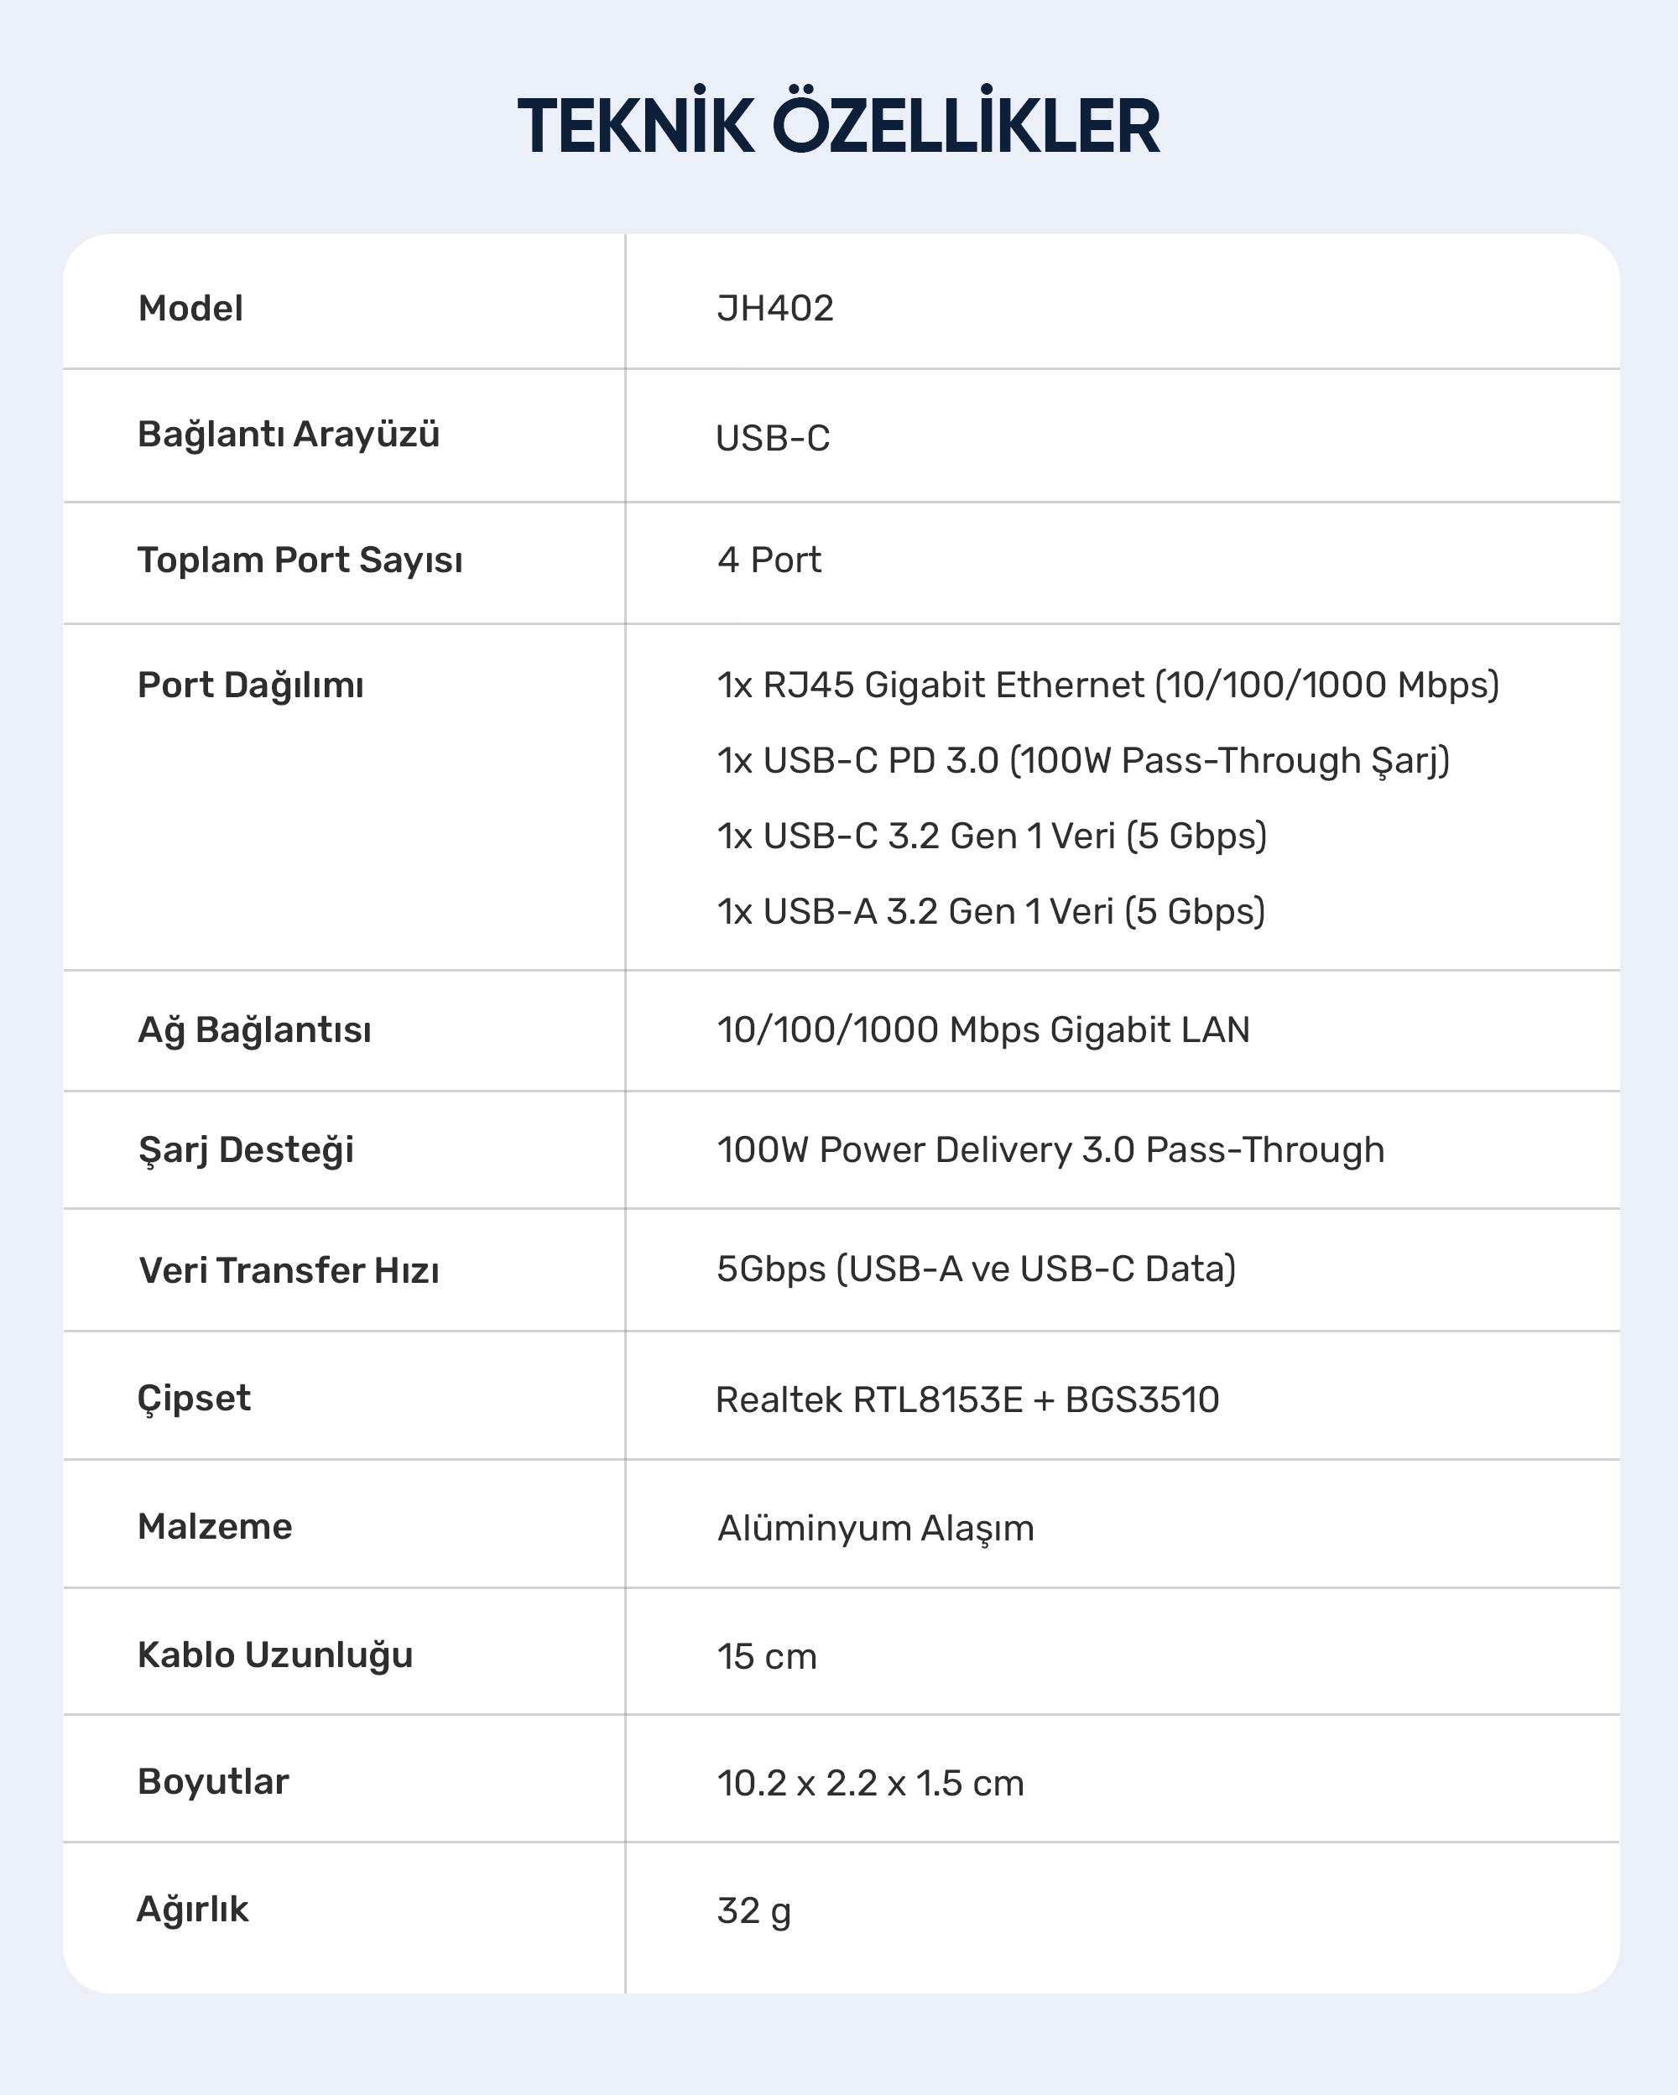1678x2095 pixels.
Task: Select the Toplam Port Sayısı label
Action: point(300,560)
